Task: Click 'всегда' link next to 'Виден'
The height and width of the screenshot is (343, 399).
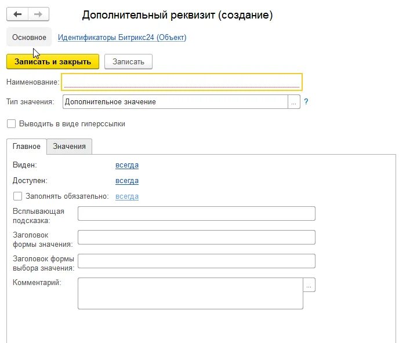Action: 127,165
